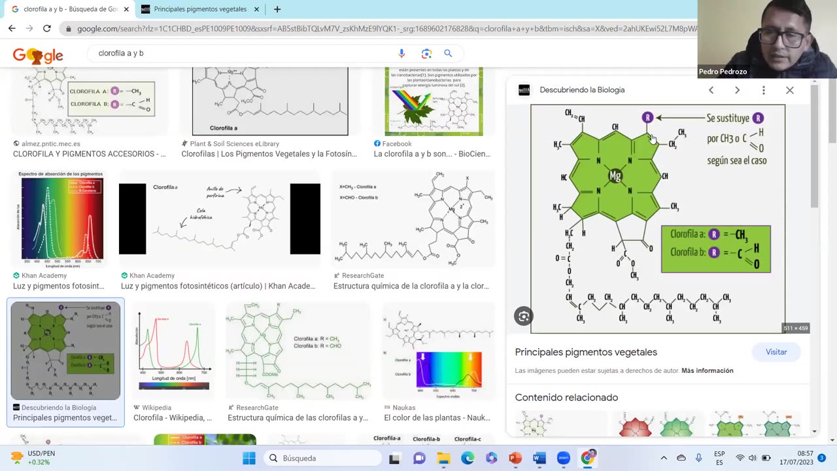Viewport: 837px width, 471px height.
Task: Open Word from taskbar
Action: click(x=539, y=458)
